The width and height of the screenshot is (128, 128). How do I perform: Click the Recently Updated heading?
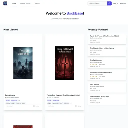97,29
